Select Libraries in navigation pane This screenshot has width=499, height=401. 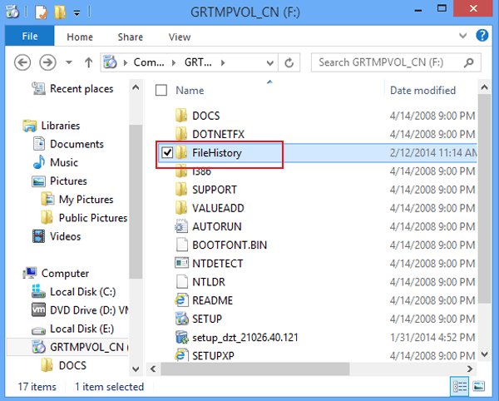click(x=61, y=126)
